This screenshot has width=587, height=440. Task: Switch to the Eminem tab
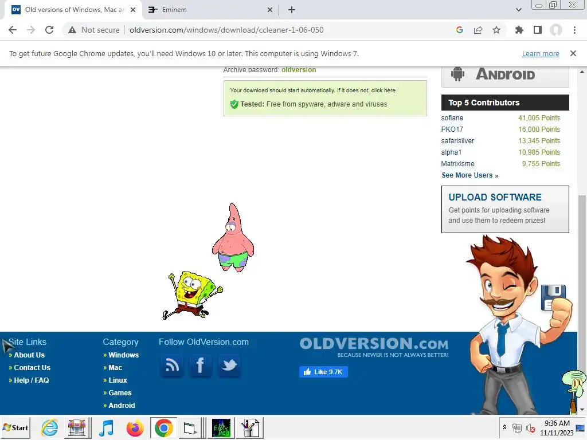[210, 10]
